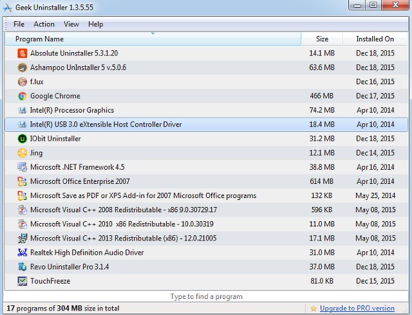This screenshot has width=412, height=315.
Task: Select Microsoft Office Enterprise 2007 entry
Action: (x=80, y=181)
